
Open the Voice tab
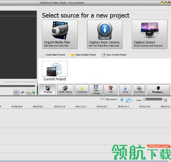pyautogui.click(x=125, y=90)
